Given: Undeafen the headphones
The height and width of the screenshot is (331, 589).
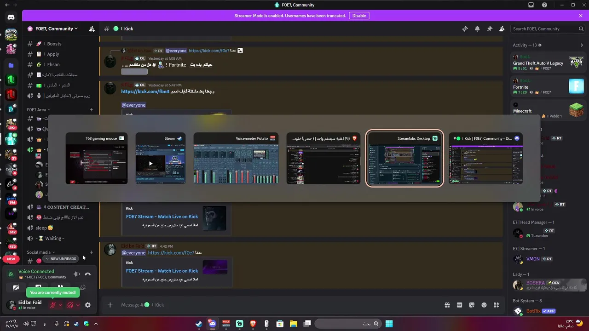Looking at the screenshot, I should click(x=70, y=305).
